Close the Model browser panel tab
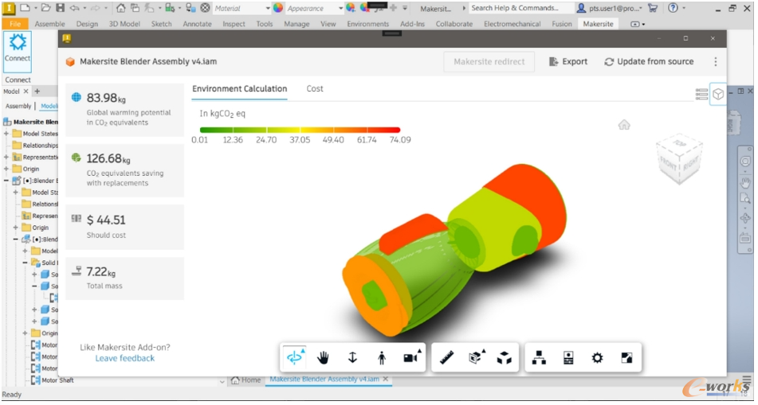758x405 pixels. point(26,92)
